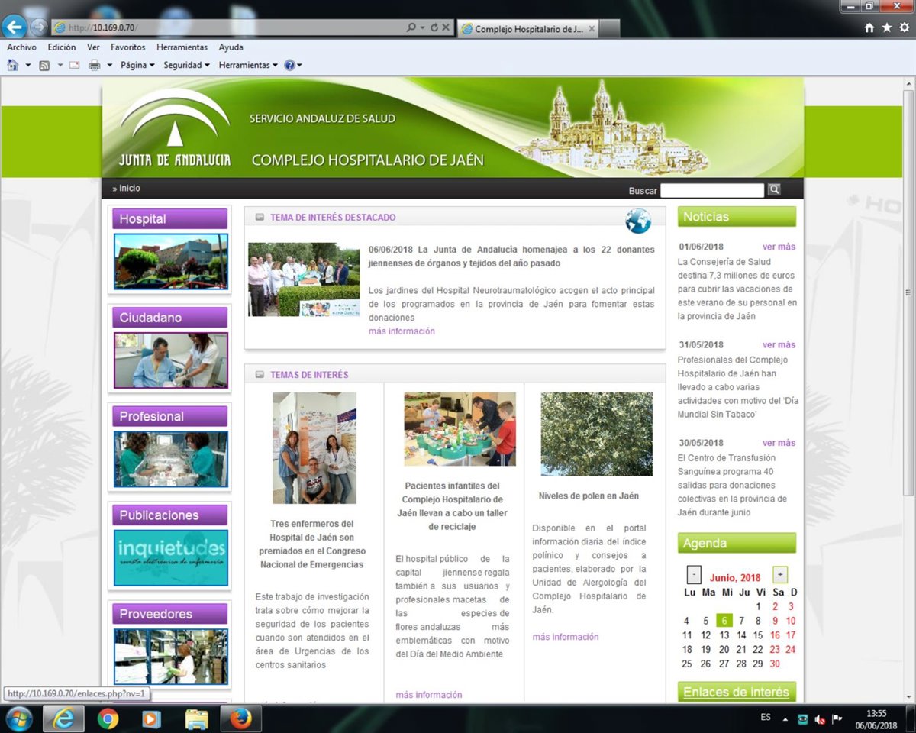Click the search magnifier button beside Buscar
The width and height of the screenshot is (916, 733).
774,189
